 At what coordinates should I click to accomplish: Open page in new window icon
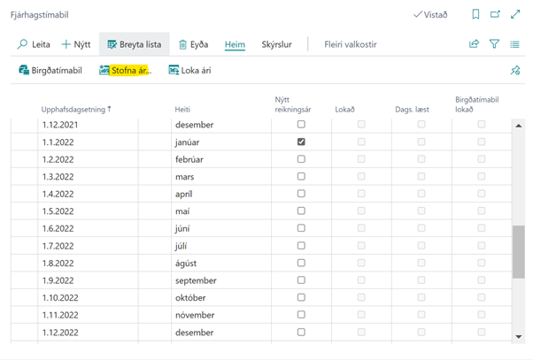tap(495, 15)
